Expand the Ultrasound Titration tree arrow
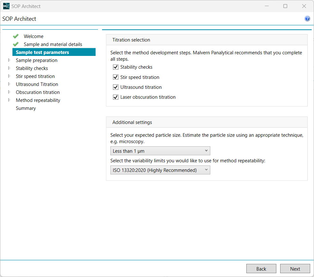This screenshot has width=314, height=277. coord(9,84)
